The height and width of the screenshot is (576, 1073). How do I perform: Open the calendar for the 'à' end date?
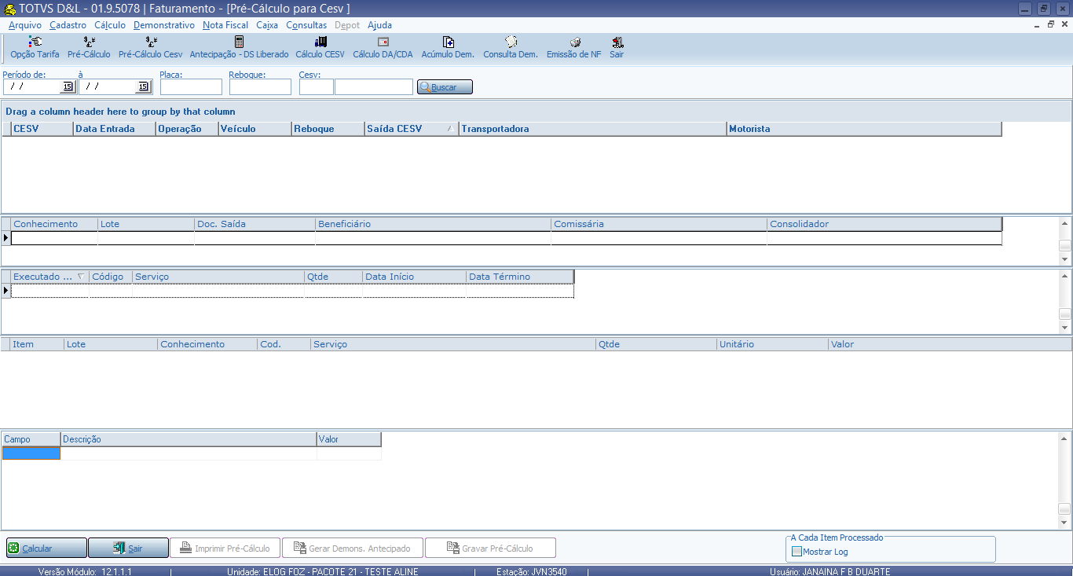coord(143,86)
